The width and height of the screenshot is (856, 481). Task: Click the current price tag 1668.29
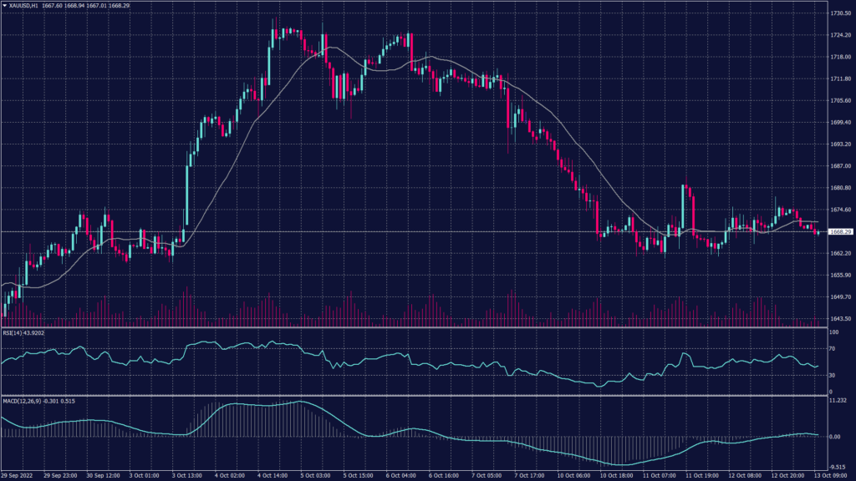click(840, 231)
